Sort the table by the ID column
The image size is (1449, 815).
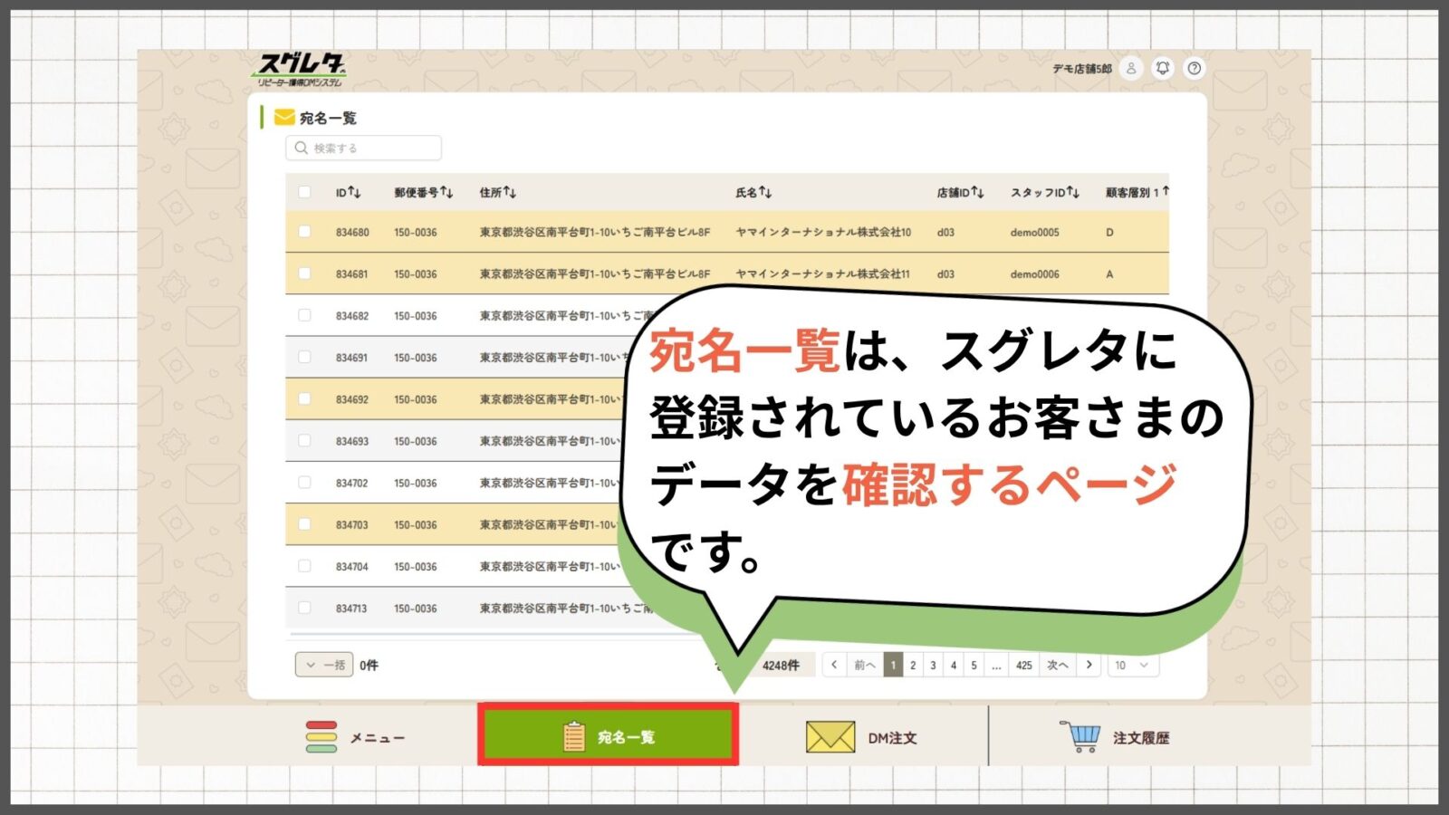click(348, 192)
